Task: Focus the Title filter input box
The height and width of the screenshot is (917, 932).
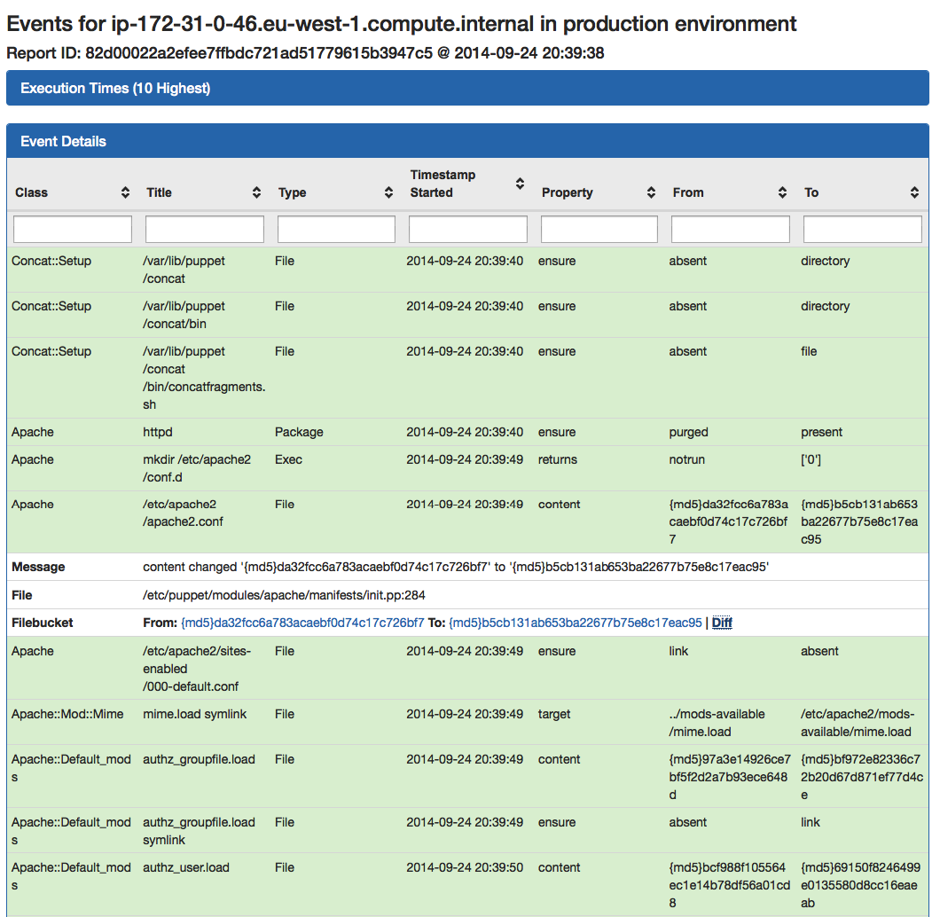Action: point(205,229)
